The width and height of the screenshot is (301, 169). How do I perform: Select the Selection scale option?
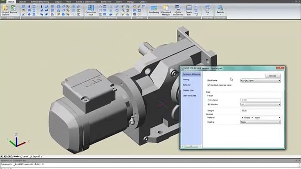tap(209, 104)
